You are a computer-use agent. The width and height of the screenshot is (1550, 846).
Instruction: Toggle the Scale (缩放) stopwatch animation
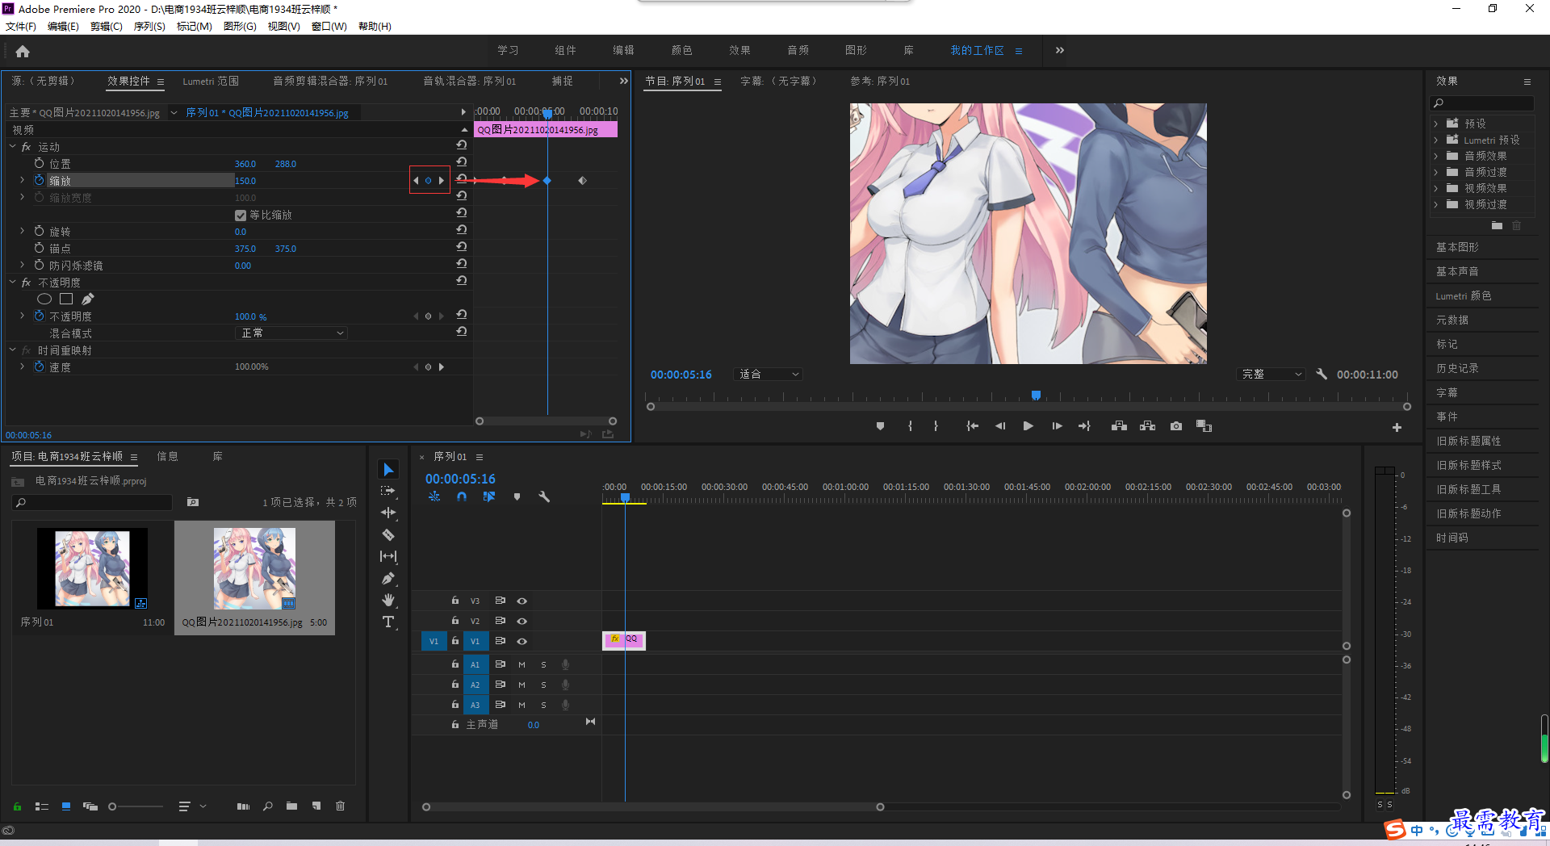click(39, 180)
